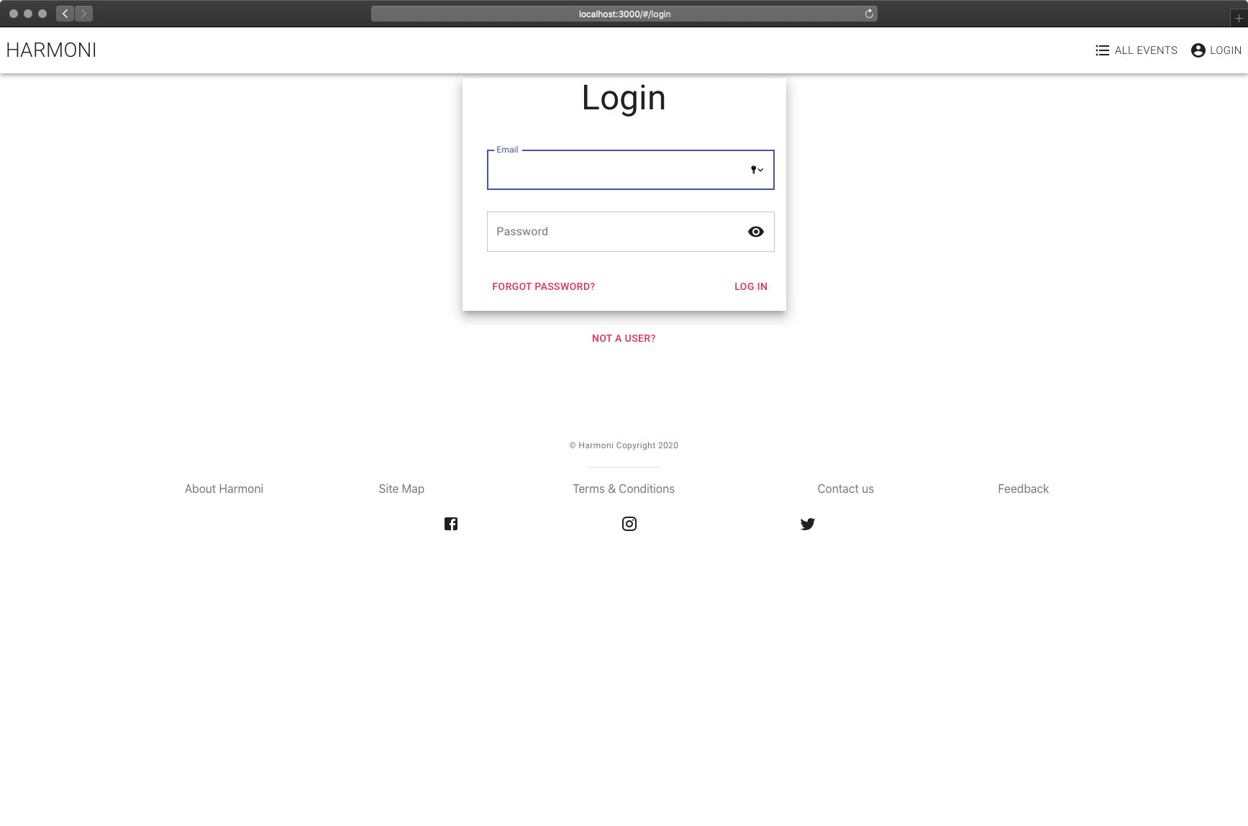Screen dimensions: 1248x826
Task: Focus the Email input field
Action: [631, 170]
